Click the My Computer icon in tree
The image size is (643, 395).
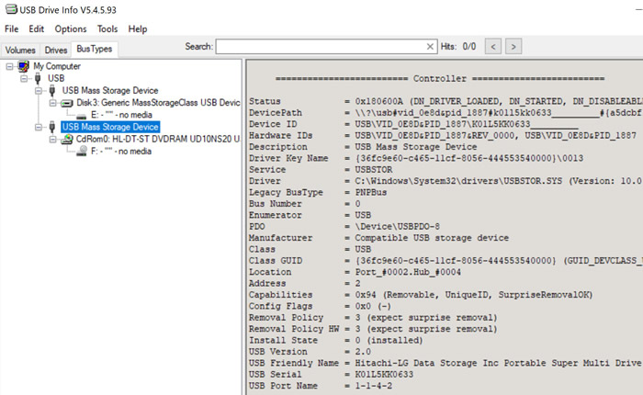[23, 66]
